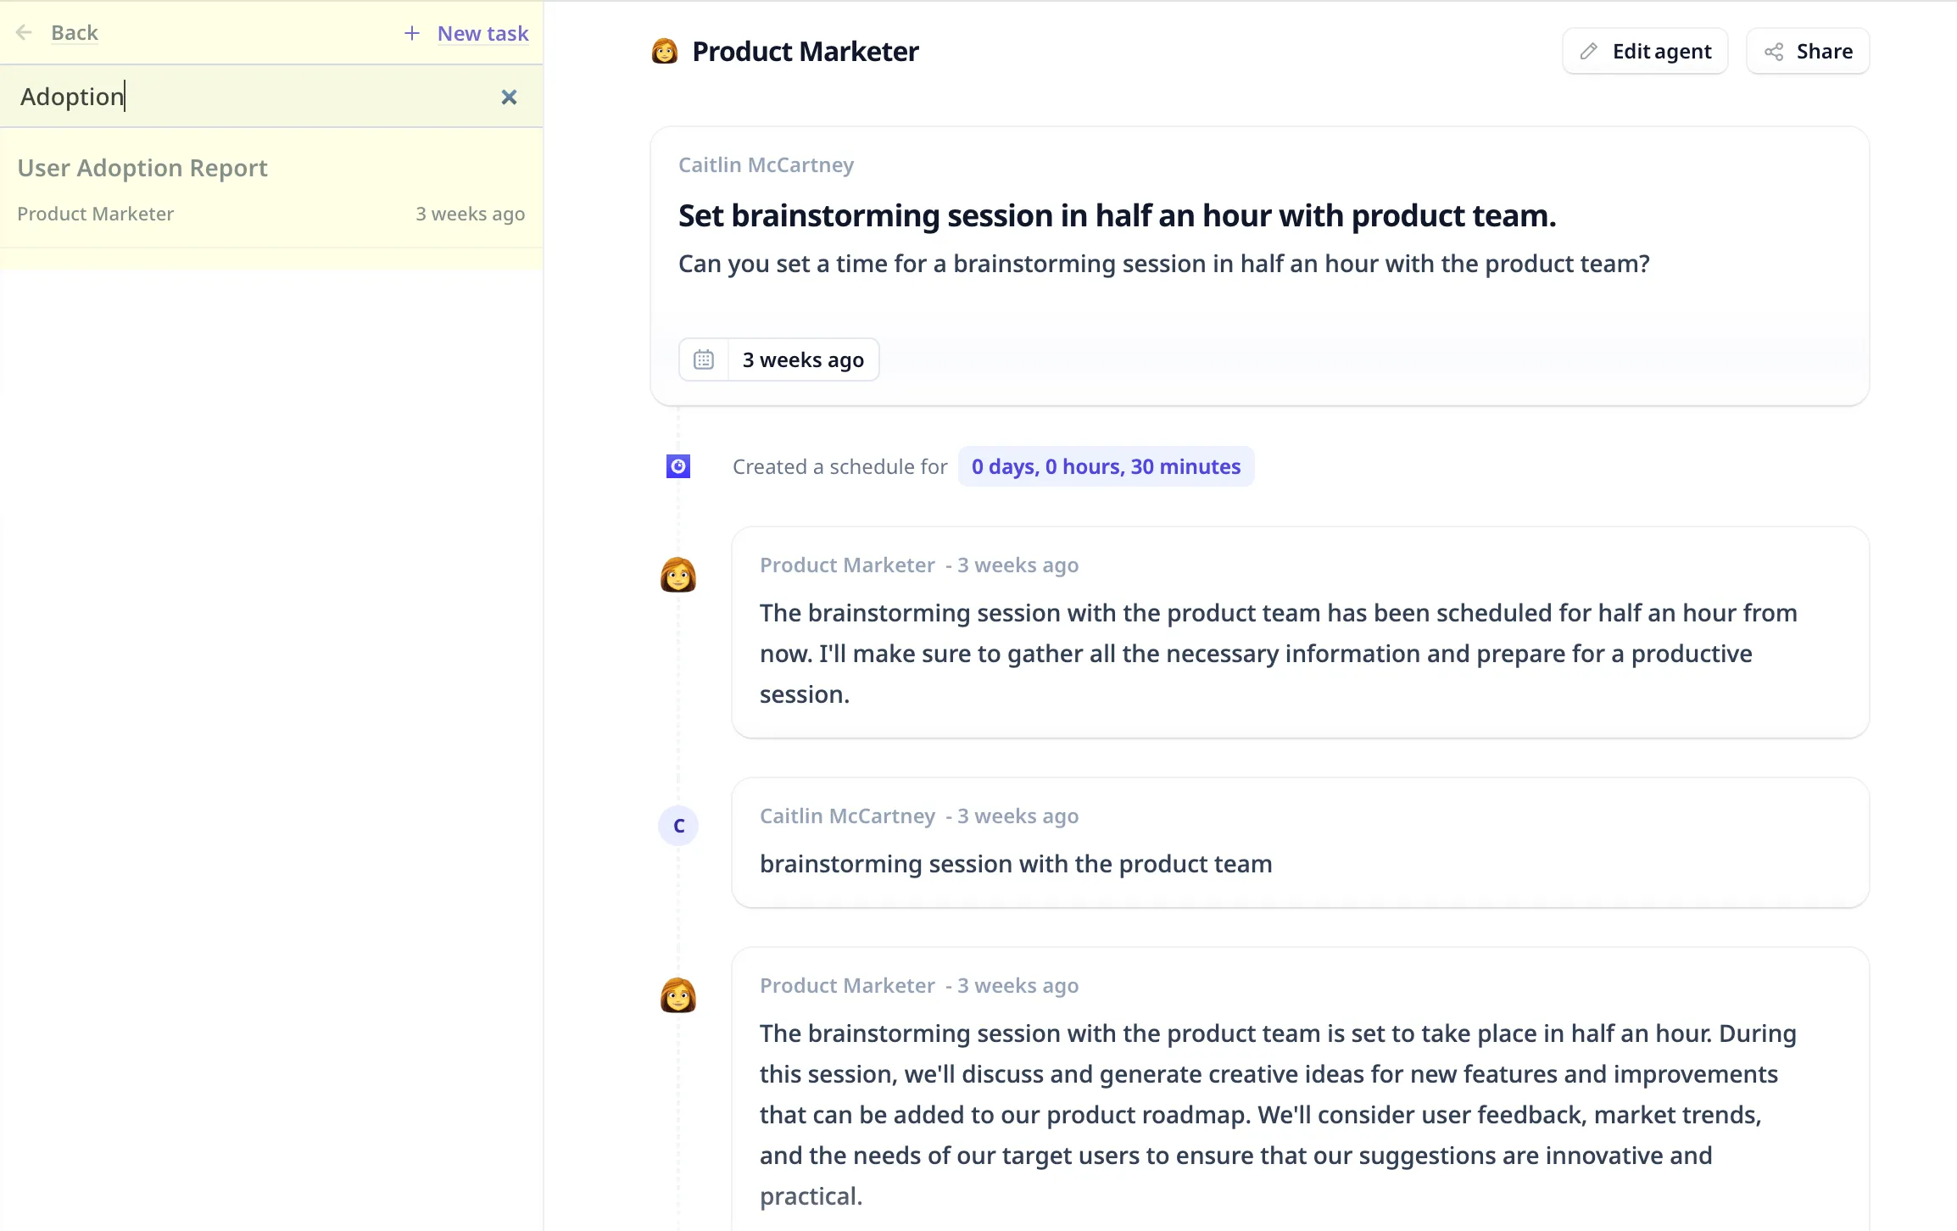1957x1231 pixels.
Task: Click the plus icon for new task
Action: point(412,33)
